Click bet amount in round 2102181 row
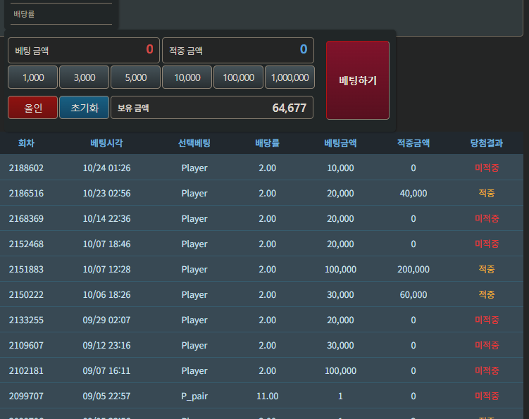The image size is (529, 419). pos(340,370)
